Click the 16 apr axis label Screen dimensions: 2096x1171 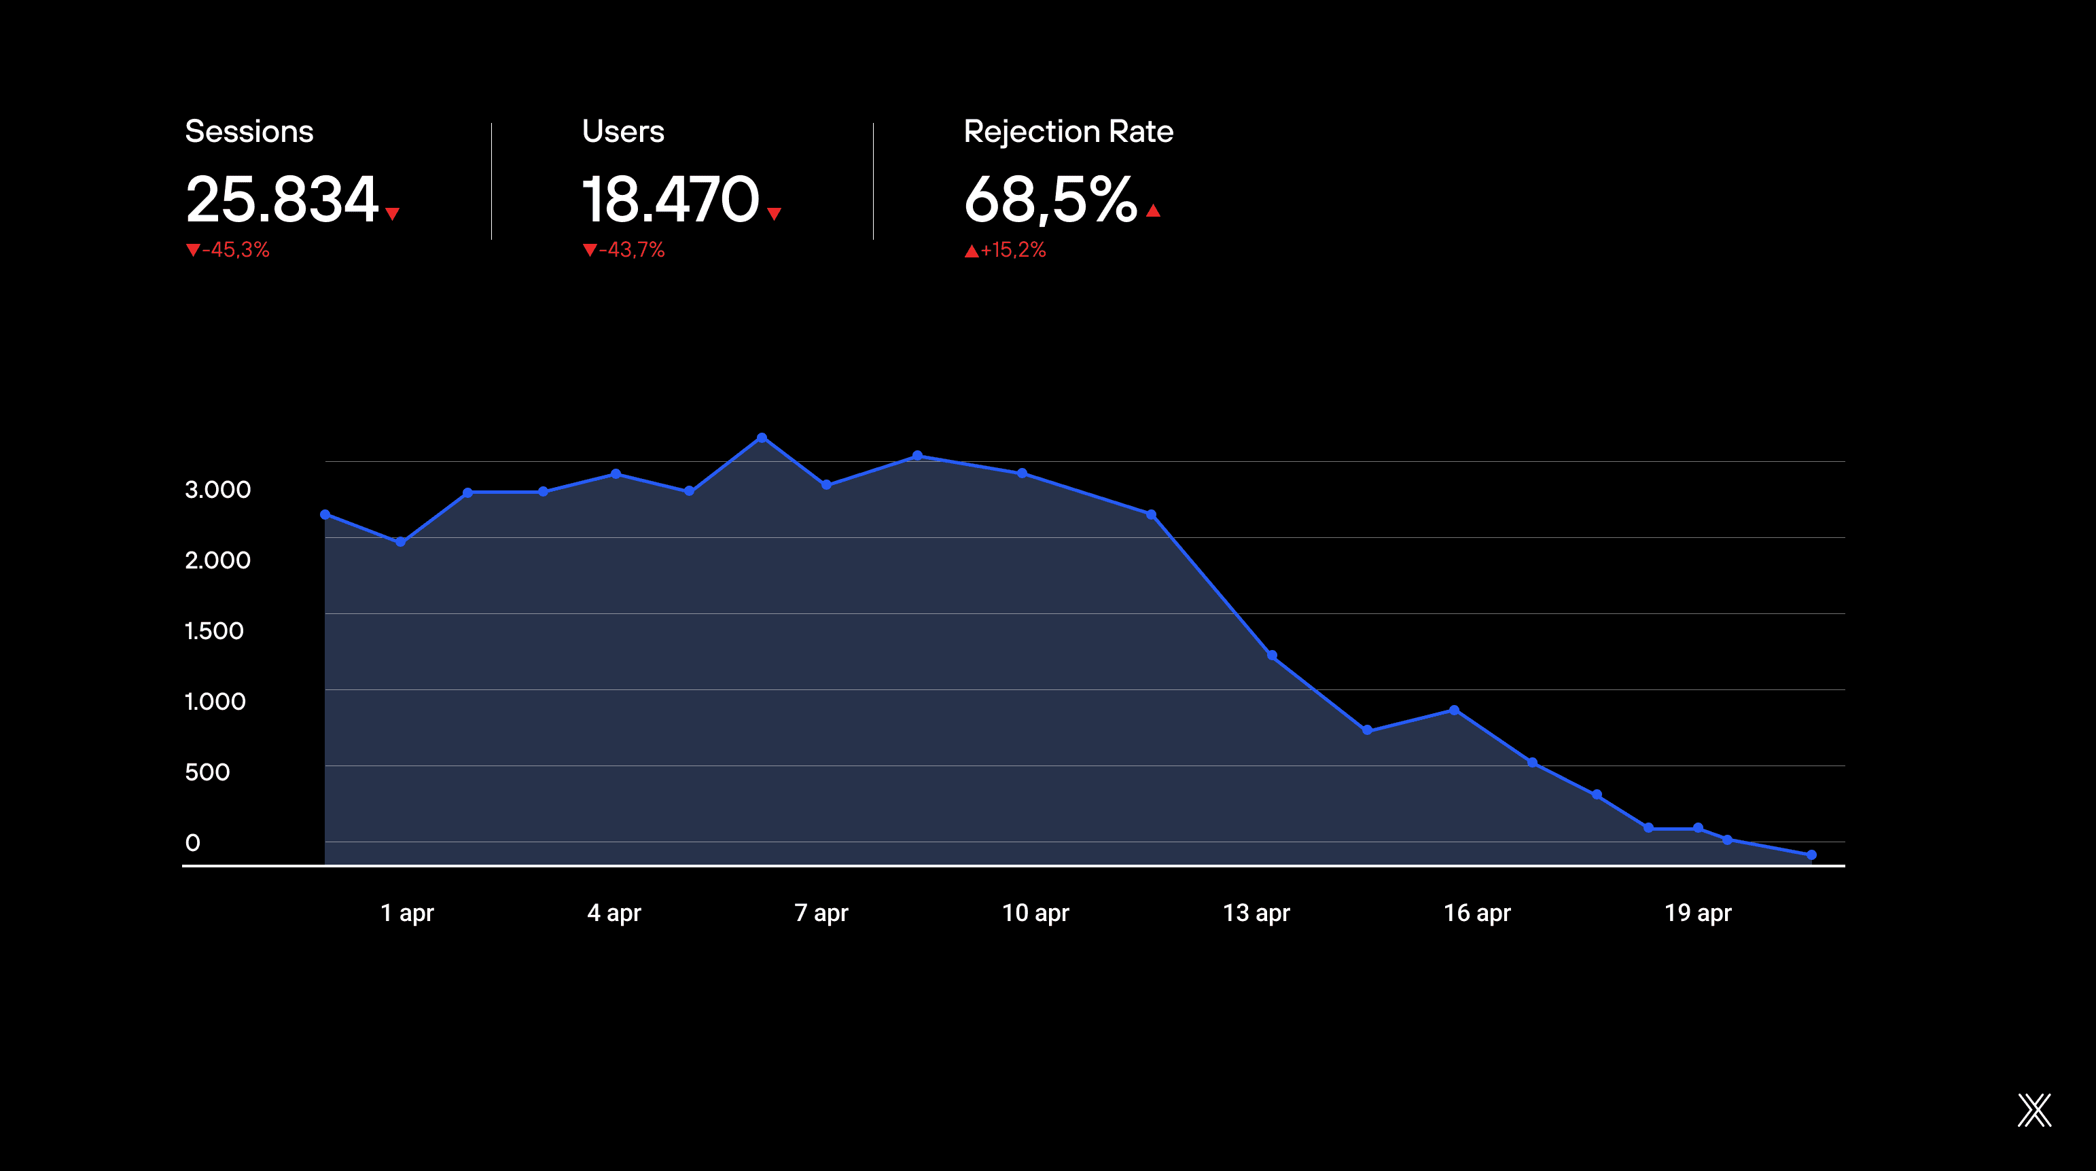(1477, 913)
